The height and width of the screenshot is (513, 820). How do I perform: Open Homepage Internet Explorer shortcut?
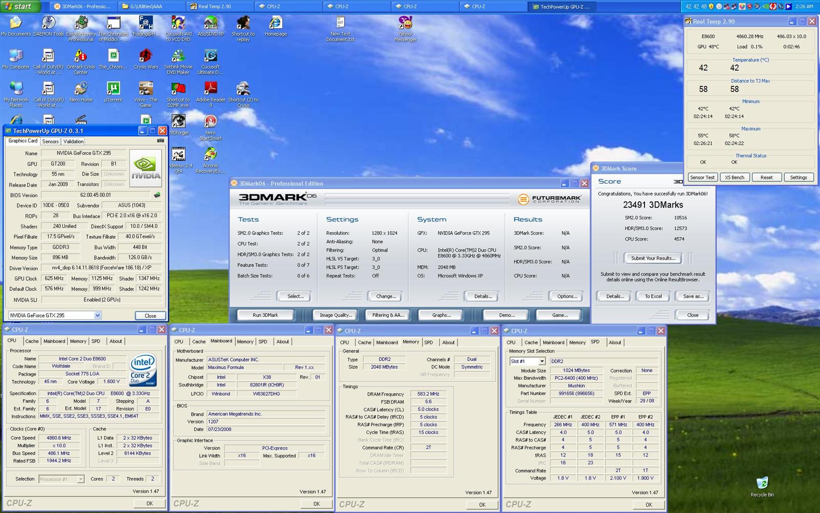point(275,26)
